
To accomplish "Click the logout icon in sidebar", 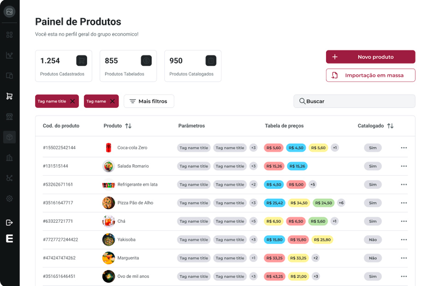I will [9, 222].
